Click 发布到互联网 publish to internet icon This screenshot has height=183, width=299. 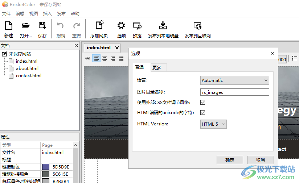pos(197,26)
